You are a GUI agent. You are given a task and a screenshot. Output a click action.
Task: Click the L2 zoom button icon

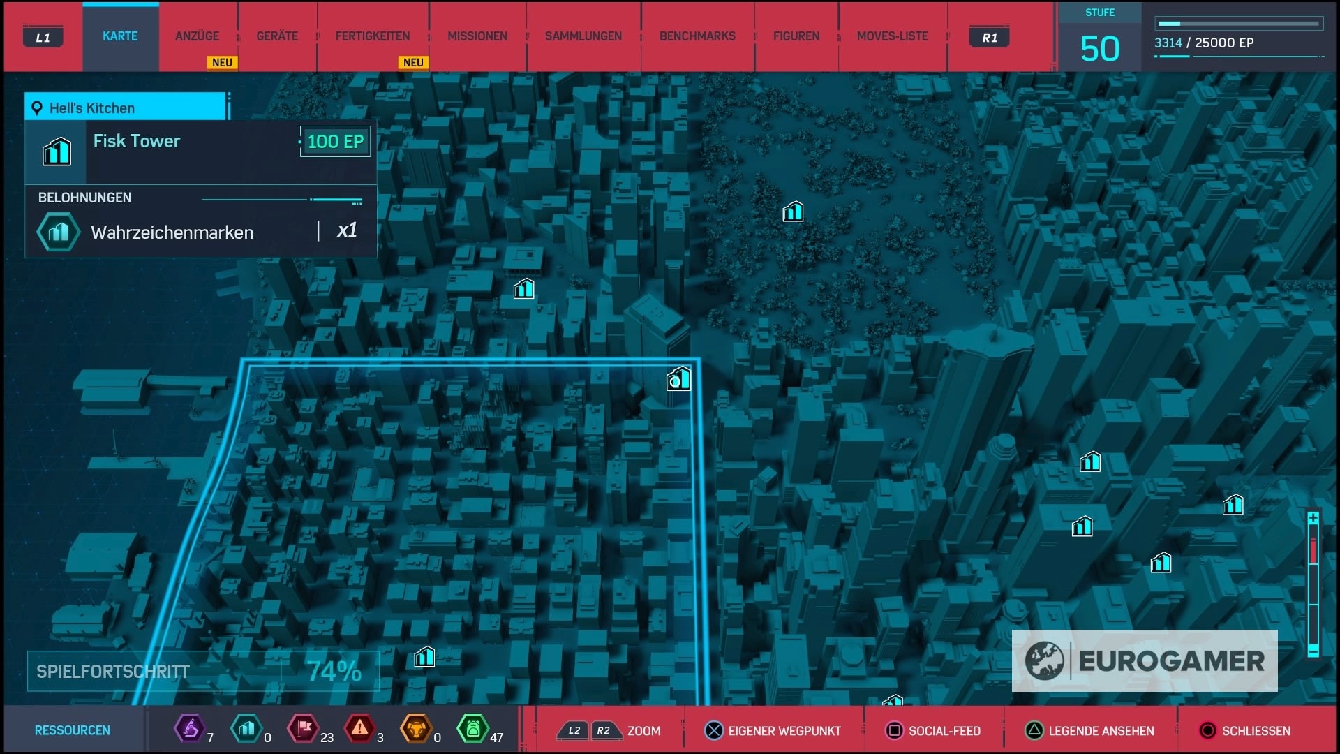tap(573, 730)
